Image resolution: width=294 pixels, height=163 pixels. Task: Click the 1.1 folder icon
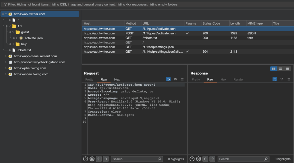14,26
